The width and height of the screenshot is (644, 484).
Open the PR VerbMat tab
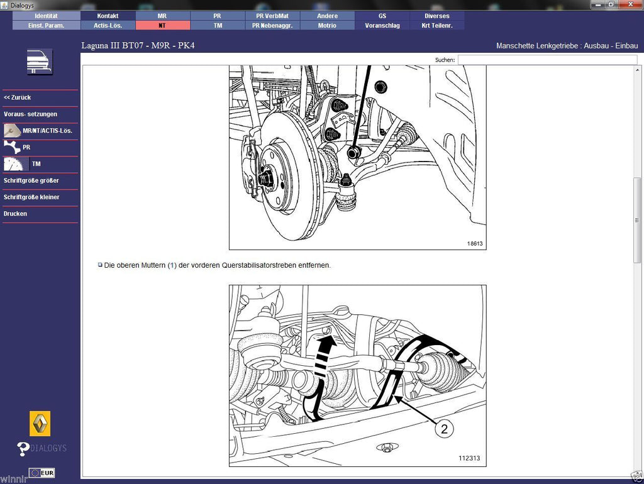[x=272, y=16]
